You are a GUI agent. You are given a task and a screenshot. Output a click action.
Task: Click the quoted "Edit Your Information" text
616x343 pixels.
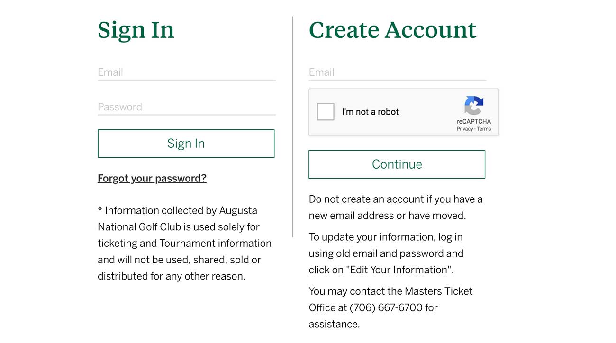click(399, 270)
